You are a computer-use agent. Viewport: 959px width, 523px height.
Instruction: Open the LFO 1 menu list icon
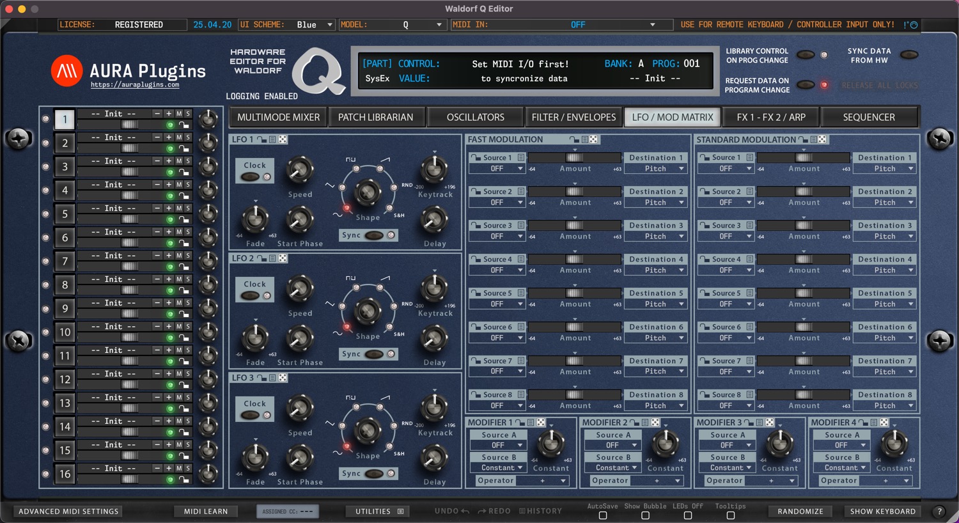tap(272, 139)
